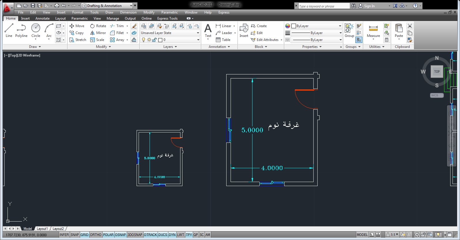
Task: Toggle DYN input in status bar
Action: [x=172, y=235]
